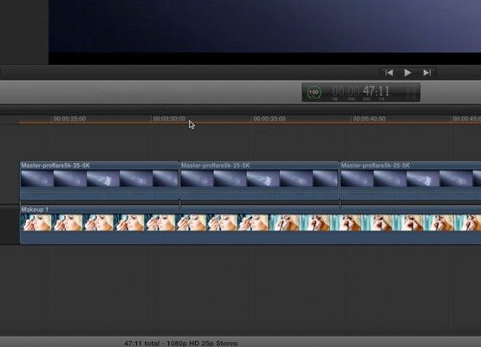
Task: Open the background tasks 100 indicator
Action: coord(314,93)
